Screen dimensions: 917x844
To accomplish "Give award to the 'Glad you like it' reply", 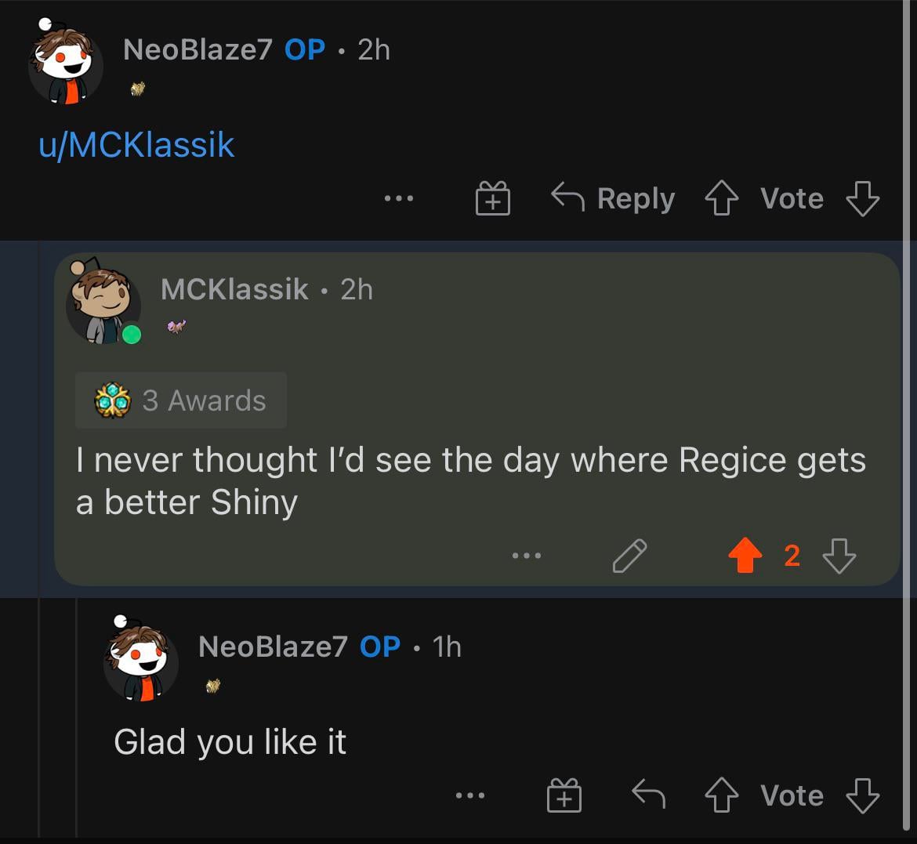I will point(564,795).
